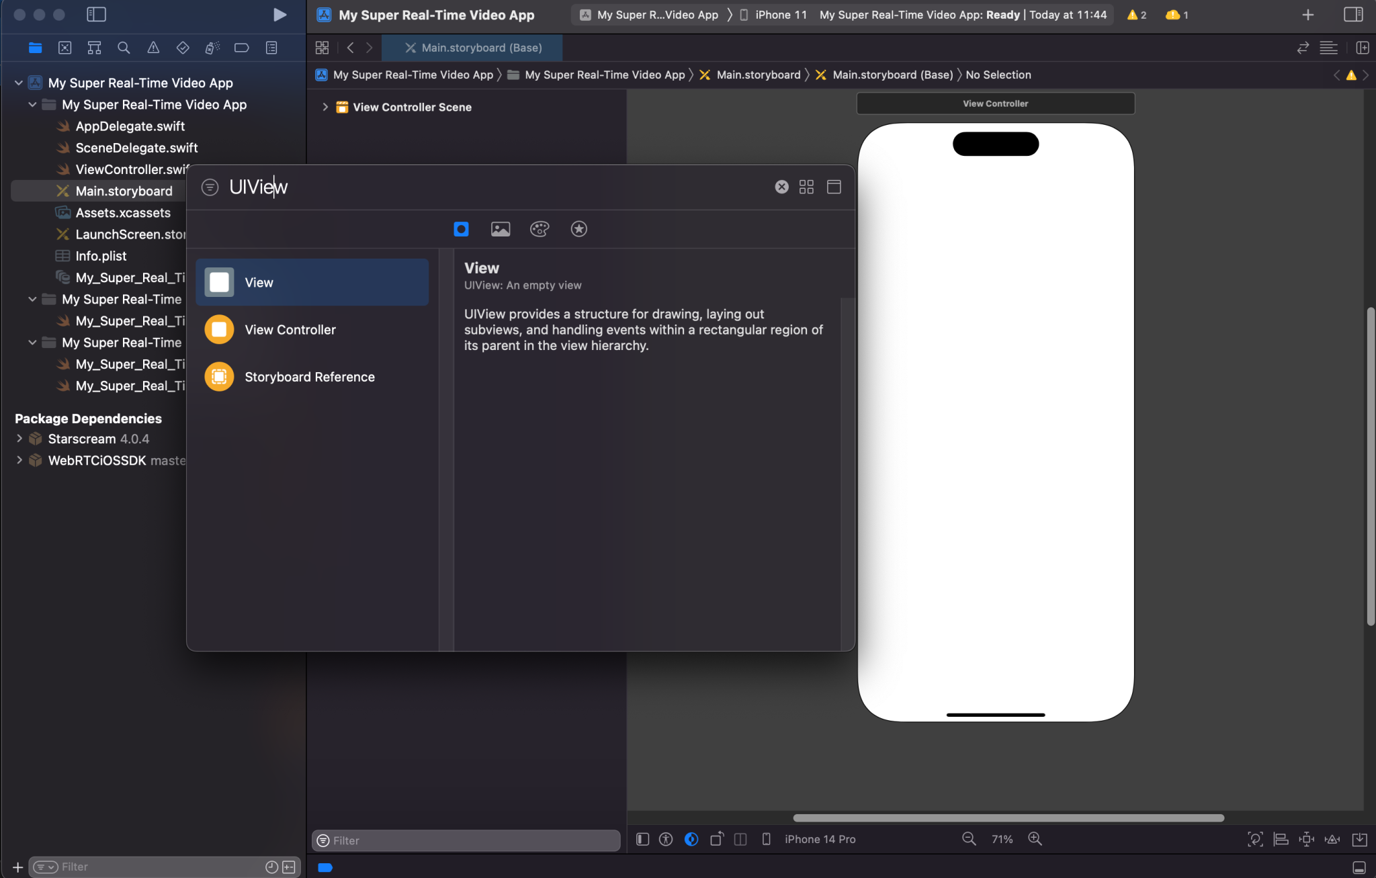Switch library to Media images tab
The width and height of the screenshot is (1376, 878).
tap(500, 229)
